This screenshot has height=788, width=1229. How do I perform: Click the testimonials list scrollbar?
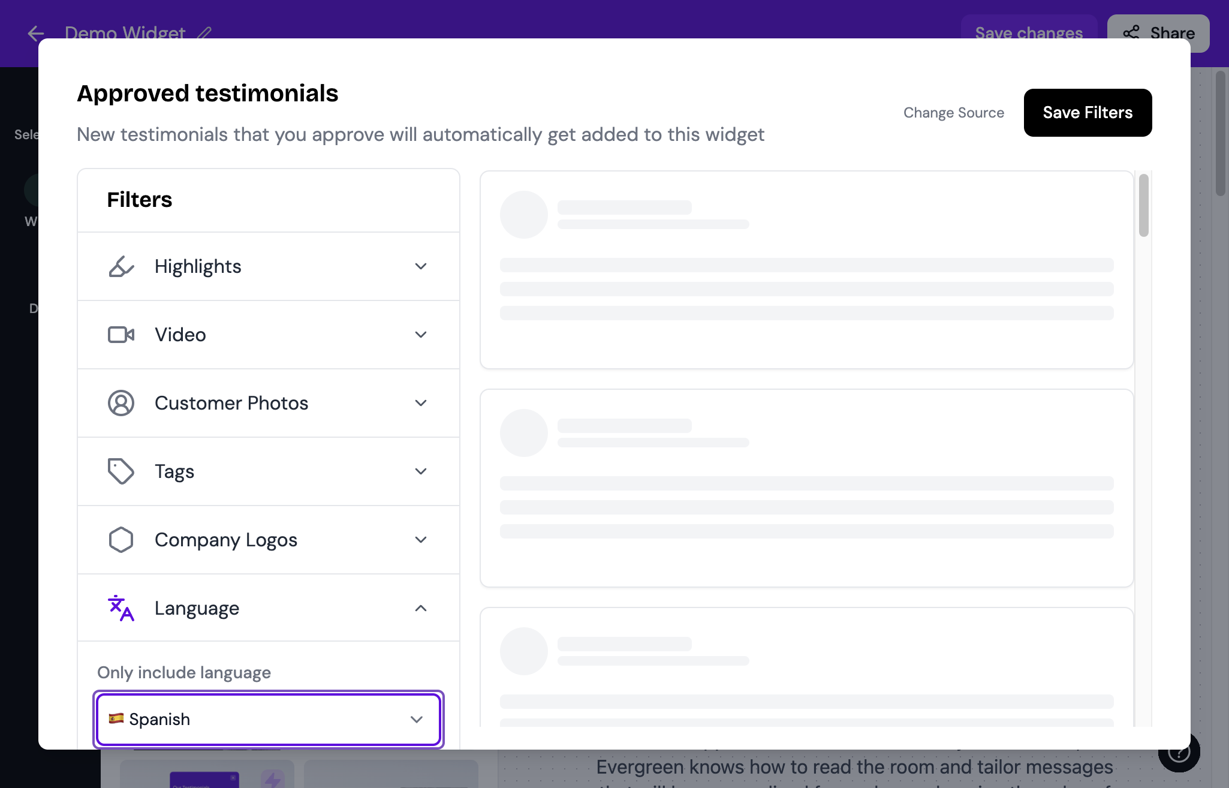1143,206
